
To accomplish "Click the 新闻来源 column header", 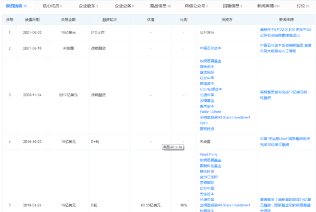I will point(286,20).
